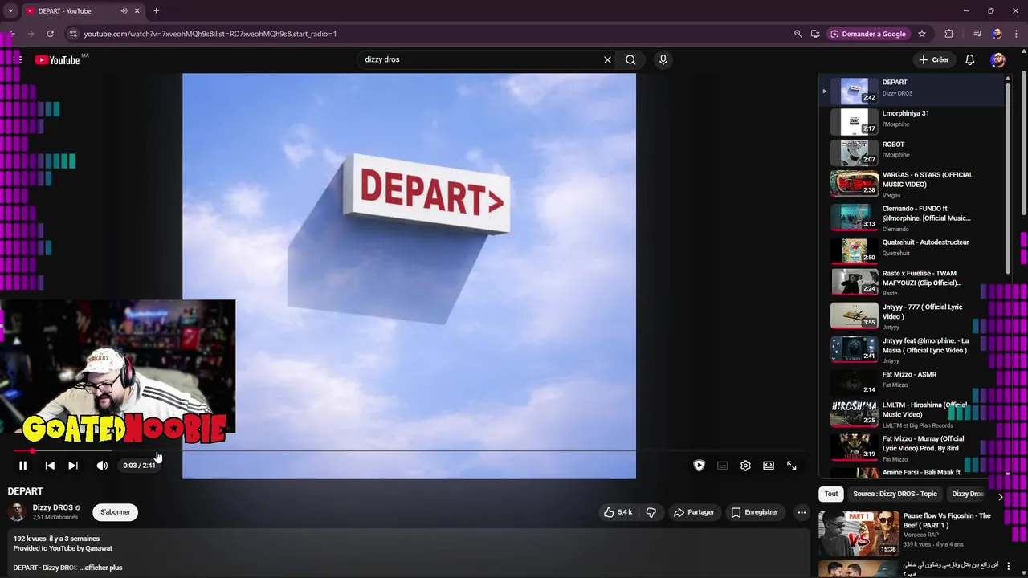Open the YouTube account avatar menu
The height and width of the screenshot is (578, 1028).
pos(997,60)
